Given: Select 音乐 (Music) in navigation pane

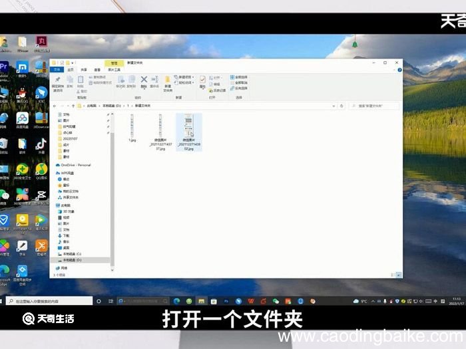Looking at the screenshot, I should [64, 242].
